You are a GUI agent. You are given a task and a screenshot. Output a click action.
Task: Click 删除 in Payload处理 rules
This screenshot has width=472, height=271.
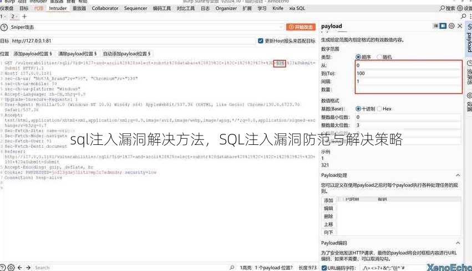point(328,216)
